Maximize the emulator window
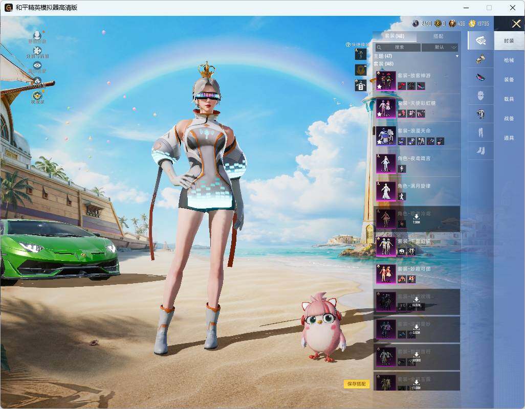525x409 pixels. tap(489, 8)
